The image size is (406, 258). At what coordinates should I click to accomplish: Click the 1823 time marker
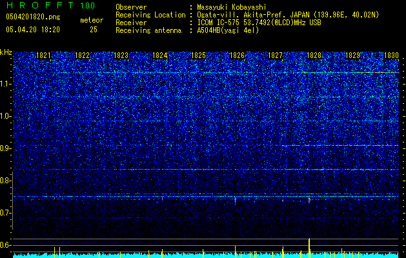121,55
